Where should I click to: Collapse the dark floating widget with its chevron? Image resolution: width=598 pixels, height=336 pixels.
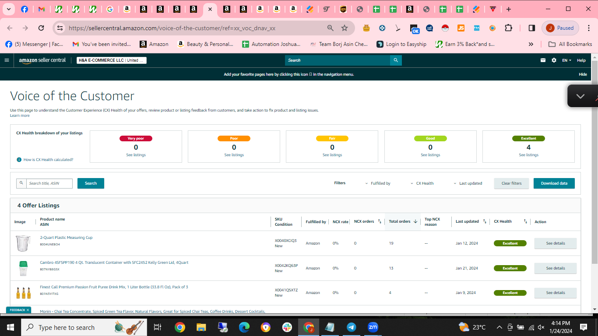coord(580,96)
